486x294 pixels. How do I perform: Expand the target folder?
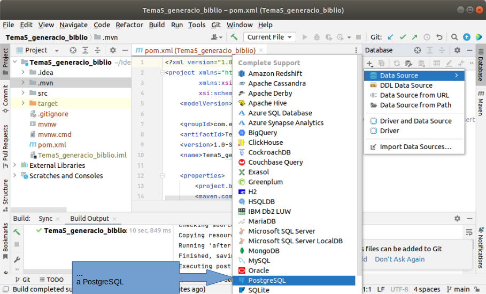tap(23, 103)
